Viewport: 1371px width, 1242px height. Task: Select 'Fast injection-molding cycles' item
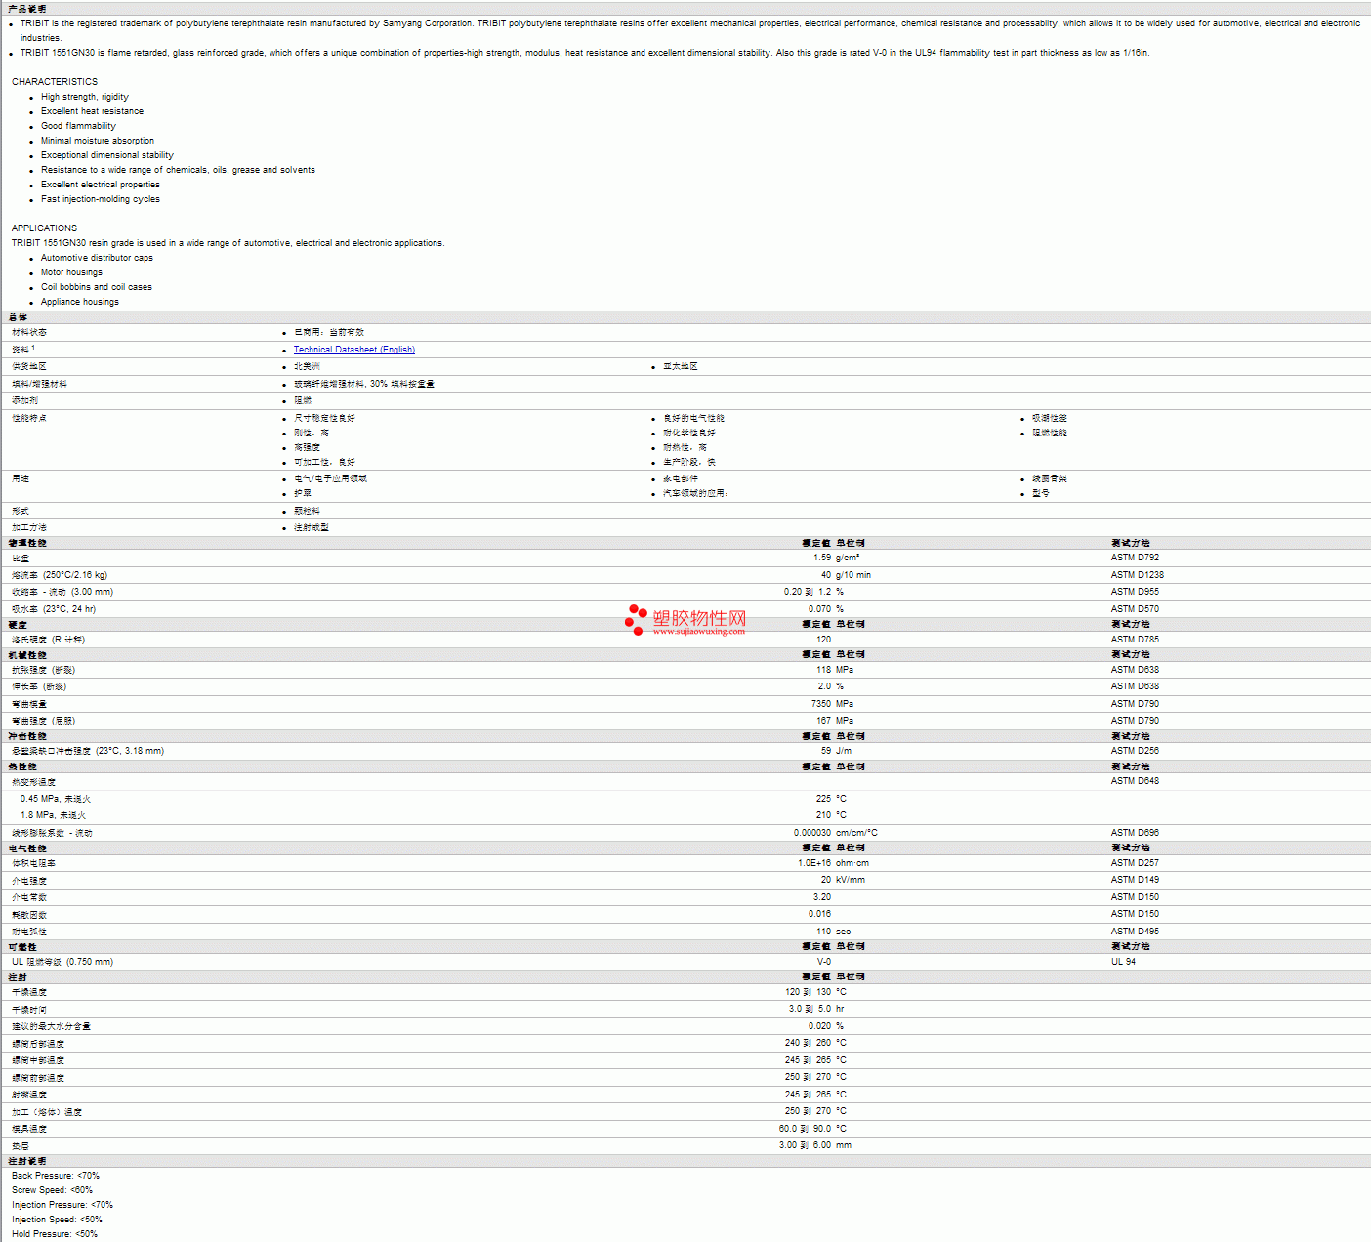pyautogui.click(x=101, y=199)
